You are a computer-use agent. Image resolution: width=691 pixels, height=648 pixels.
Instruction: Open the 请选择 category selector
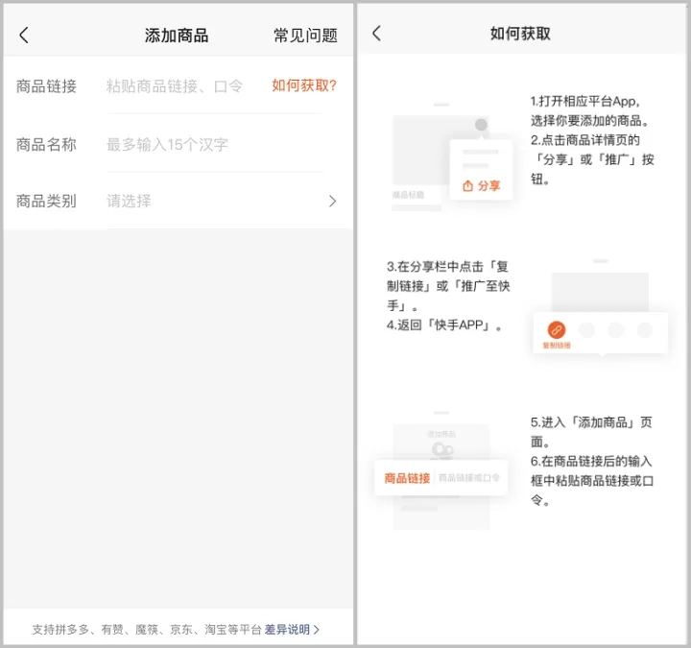130,201
